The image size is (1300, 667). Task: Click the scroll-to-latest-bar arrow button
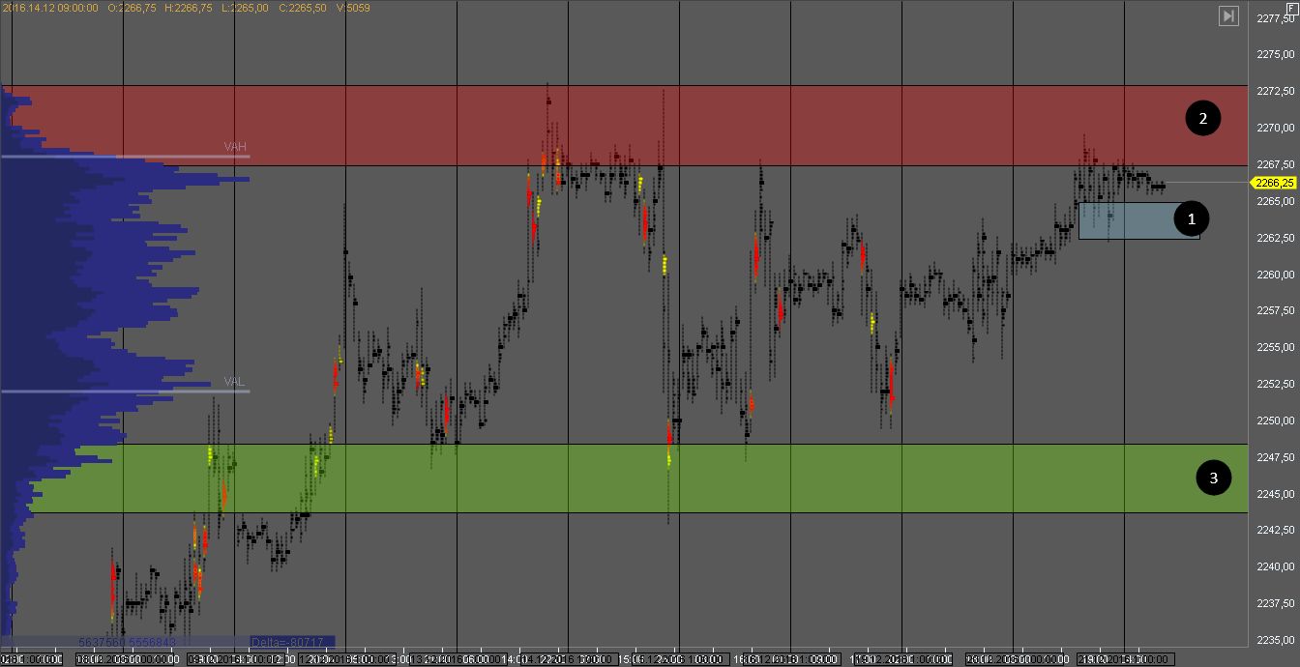point(1228,15)
